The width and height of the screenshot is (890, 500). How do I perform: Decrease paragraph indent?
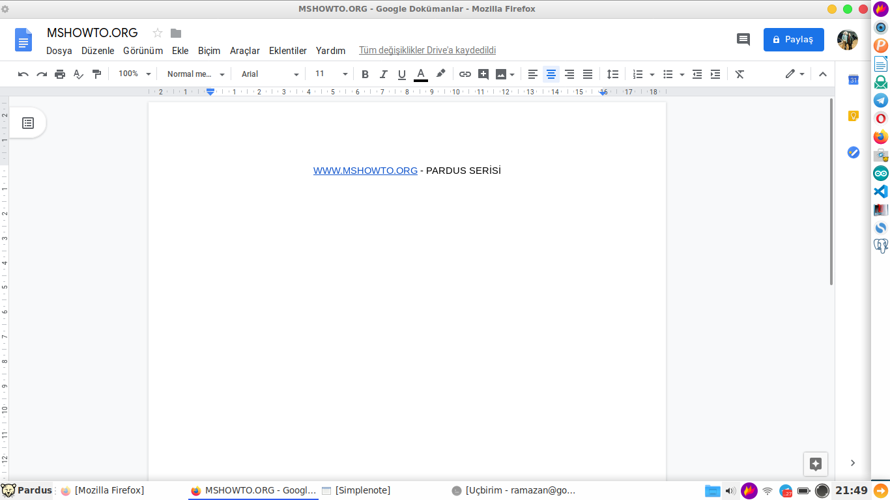click(697, 74)
